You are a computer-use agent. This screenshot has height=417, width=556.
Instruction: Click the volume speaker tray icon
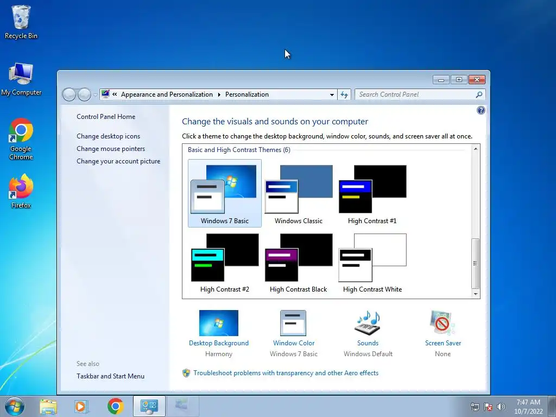[x=501, y=407]
